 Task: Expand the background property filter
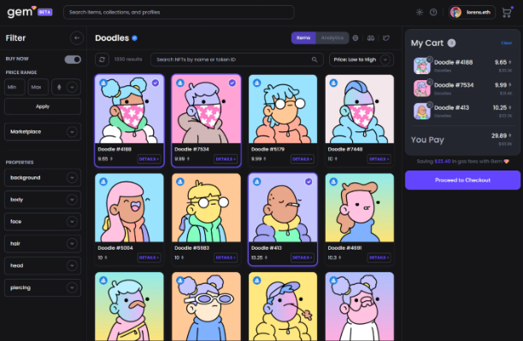[43, 177]
